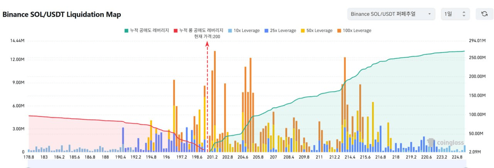Click the 216.8 price axis label
Image resolution: width=494 pixels, height=168 pixels.
pyautogui.click(x=380, y=158)
